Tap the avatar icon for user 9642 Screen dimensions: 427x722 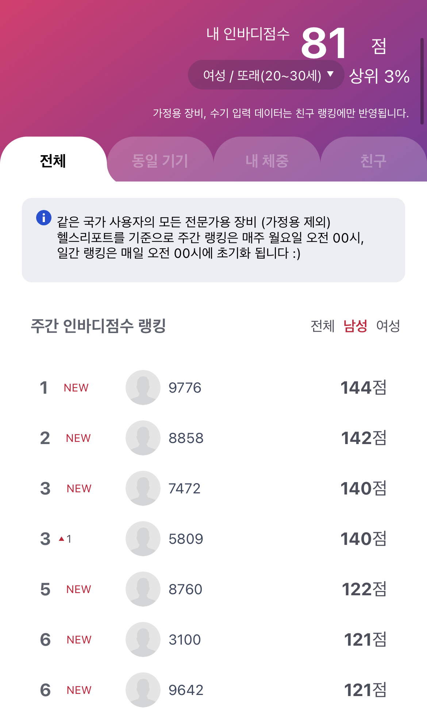143,690
